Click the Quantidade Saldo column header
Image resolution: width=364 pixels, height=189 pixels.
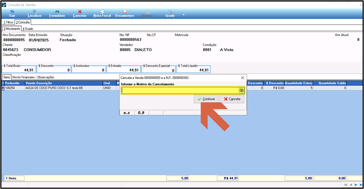[x=330, y=83]
